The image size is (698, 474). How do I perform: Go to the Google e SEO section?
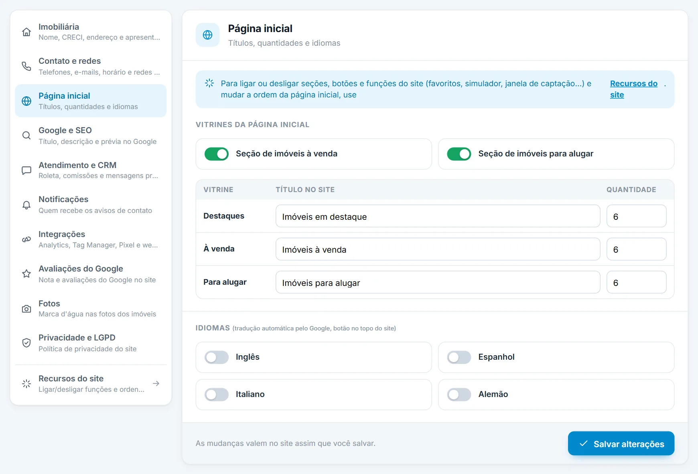(x=91, y=136)
